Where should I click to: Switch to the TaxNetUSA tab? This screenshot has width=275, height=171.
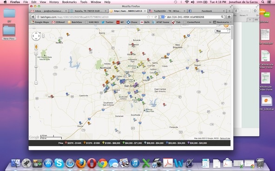(x=167, y=11)
